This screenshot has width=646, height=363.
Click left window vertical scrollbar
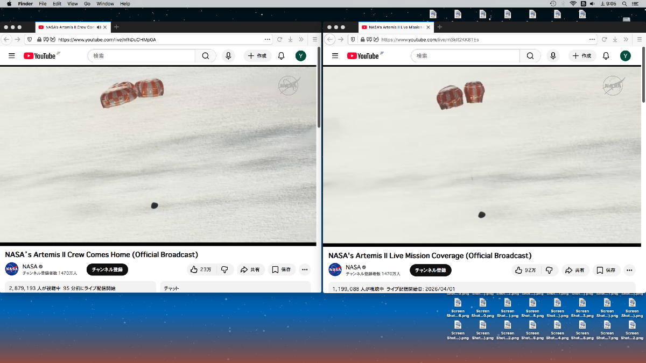[319, 87]
